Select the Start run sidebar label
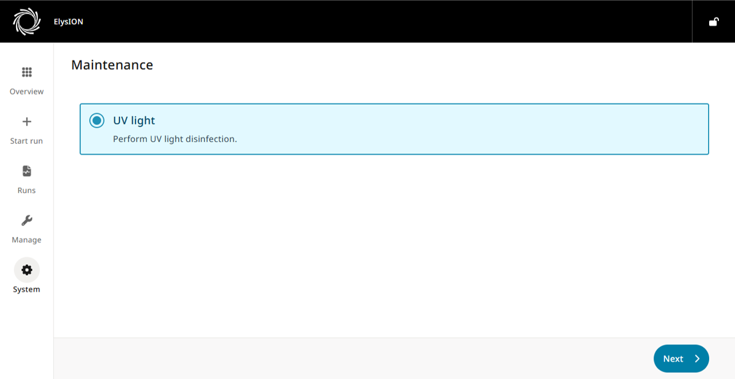The height and width of the screenshot is (379, 735). [26, 141]
